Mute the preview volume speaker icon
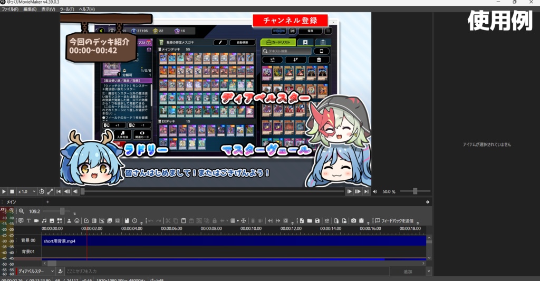This screenshot has width=540, height=281. tap(375, 191)
